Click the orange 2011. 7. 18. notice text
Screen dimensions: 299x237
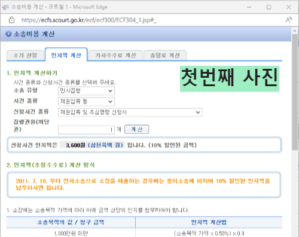coord(143,184)
